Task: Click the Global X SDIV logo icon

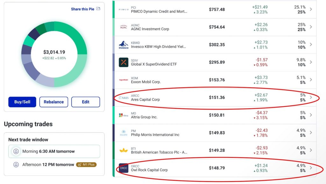Action: point(124,62)
